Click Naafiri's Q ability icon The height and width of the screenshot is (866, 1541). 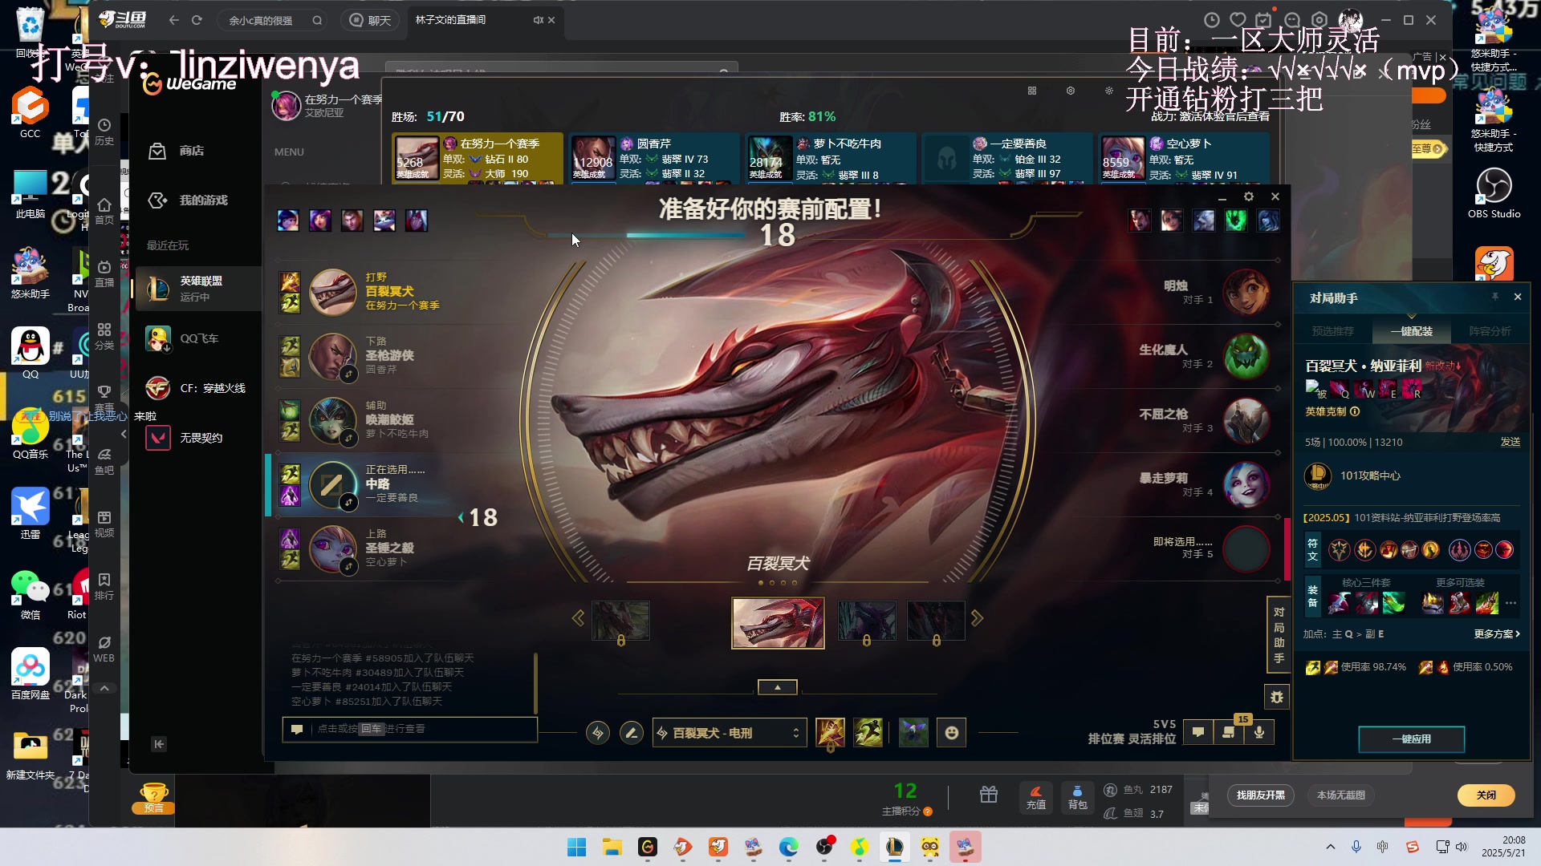[1340, 390]
